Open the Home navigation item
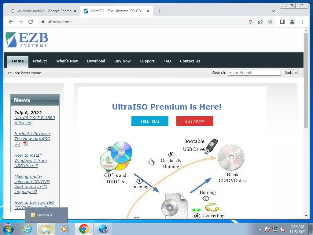The height and width of the screenshot is (235, 313). 18,61
